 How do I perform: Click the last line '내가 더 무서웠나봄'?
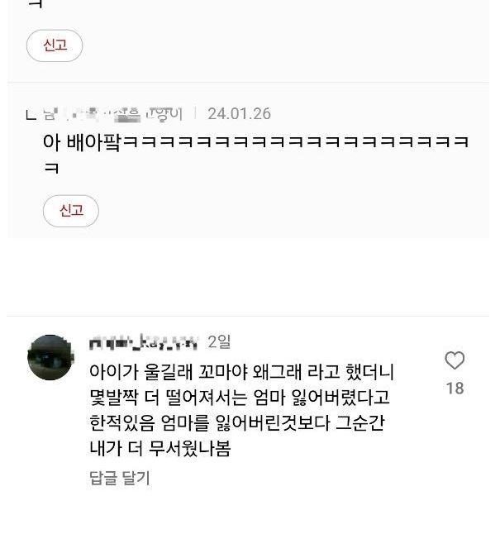click(163, 449)
